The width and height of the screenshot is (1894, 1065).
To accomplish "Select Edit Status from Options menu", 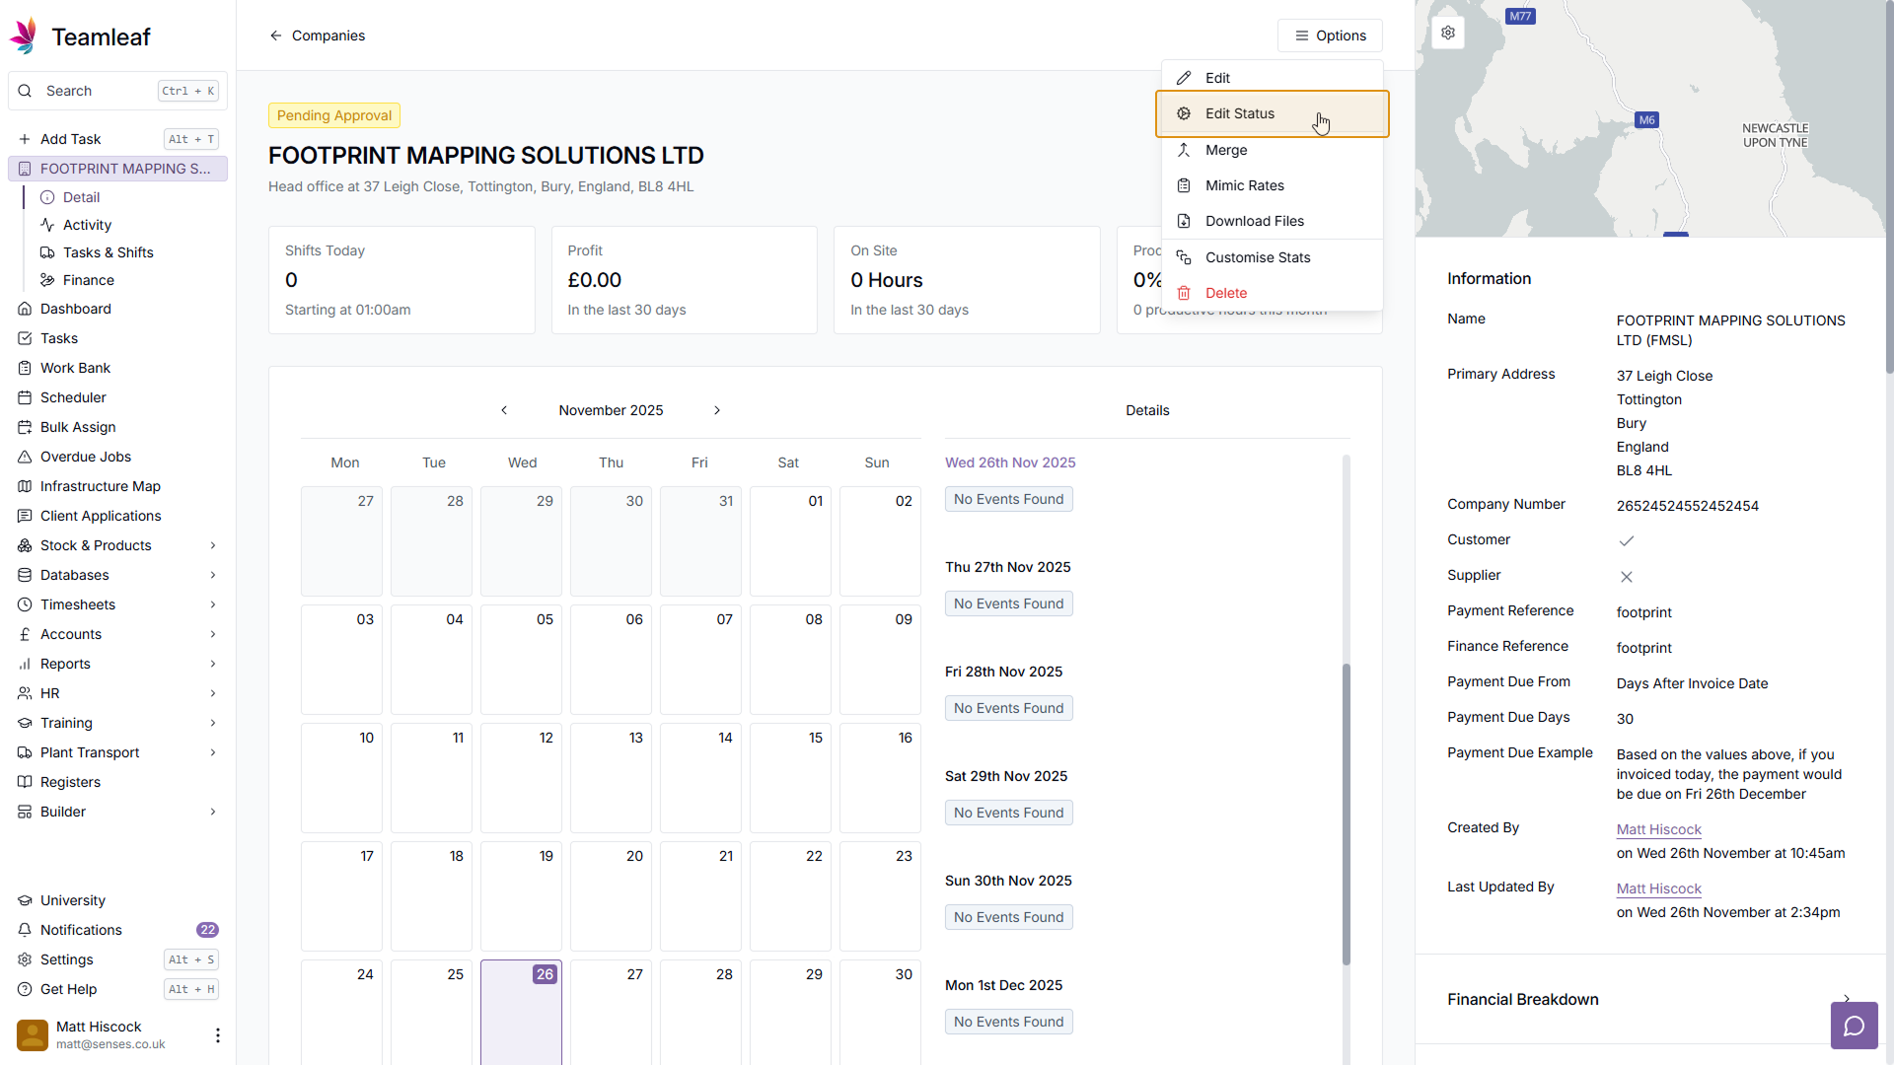I will [x=1240, y=113].
